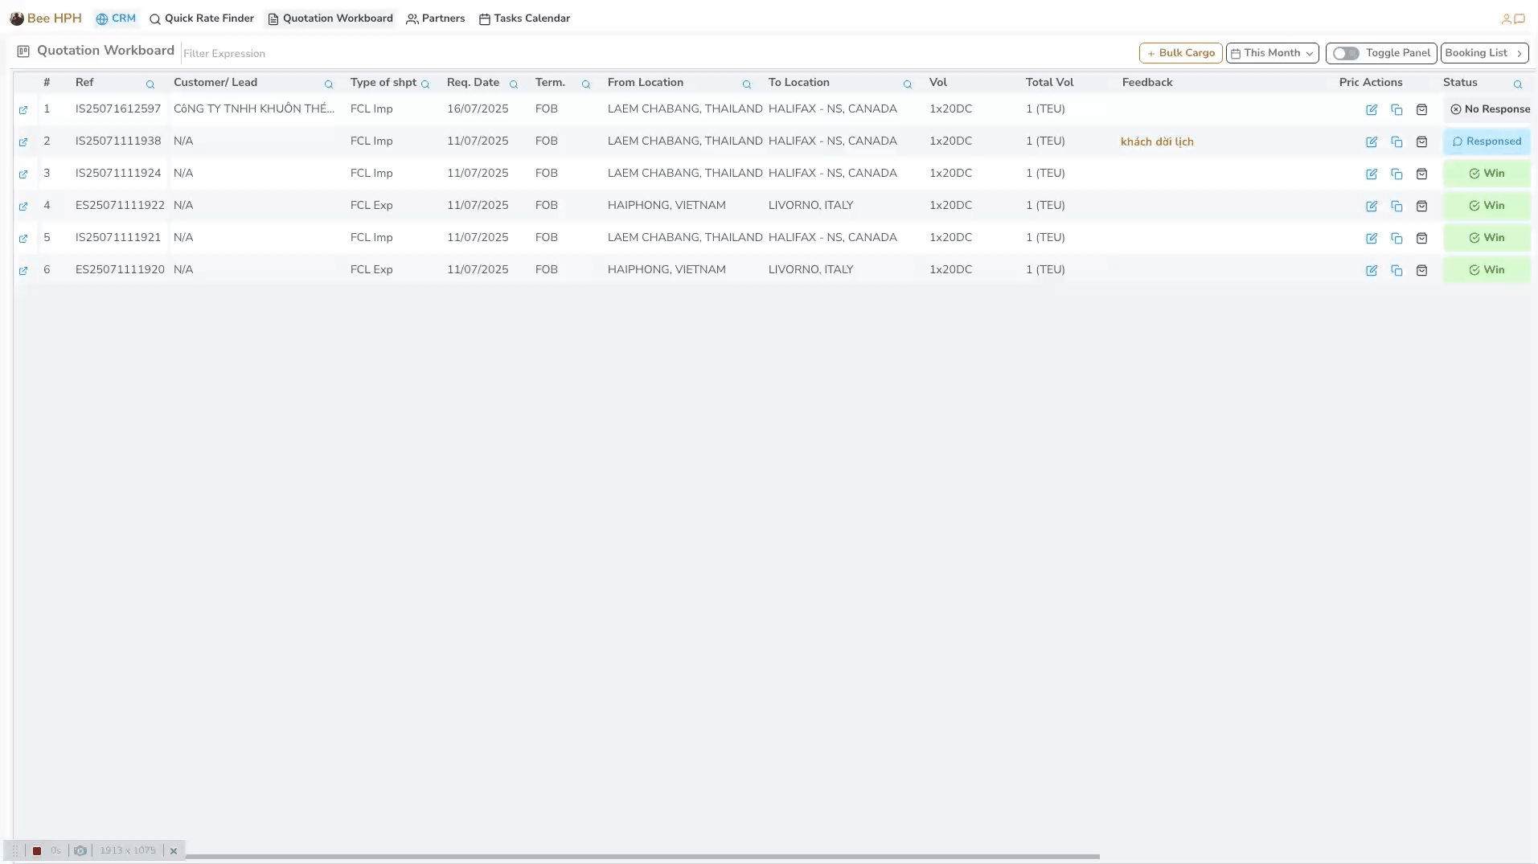Click the Bulk Cargo button
1538x864 pixels.
(1180, 53)
